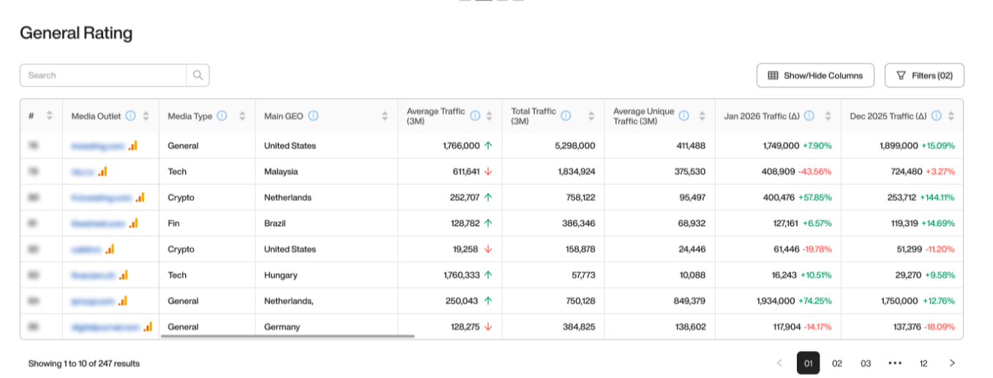Click info icon next to Media Outlet
993x378 pixels.
pyautogui.click(x=130, y=116)
